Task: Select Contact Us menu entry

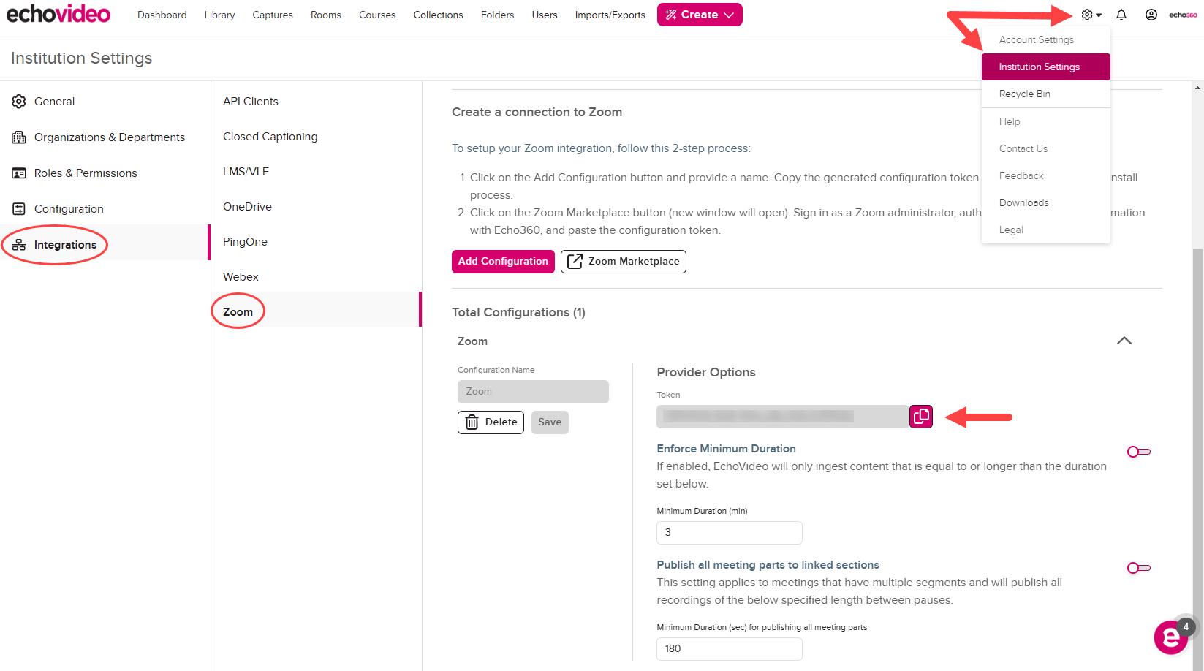Action: click(1046, 148)
